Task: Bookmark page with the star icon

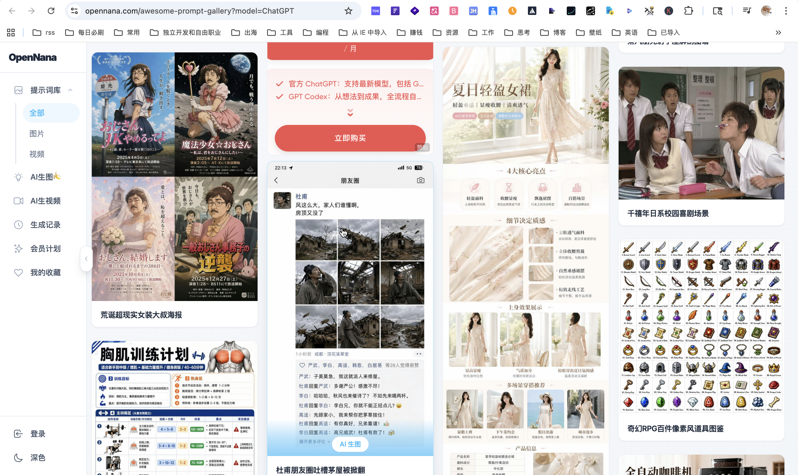Action: tap(348, 11)
